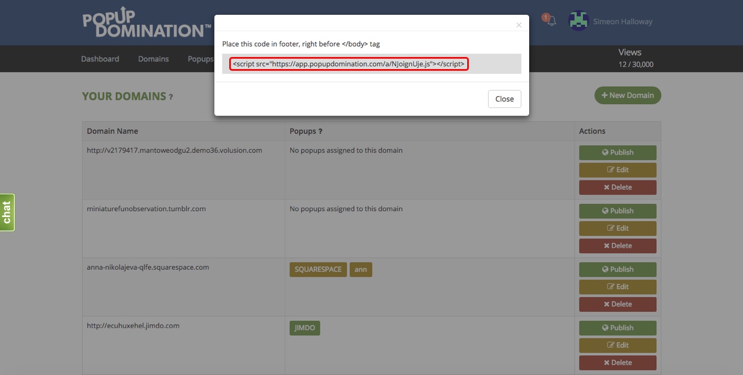Click the help mark beside Popups column header

320,131
